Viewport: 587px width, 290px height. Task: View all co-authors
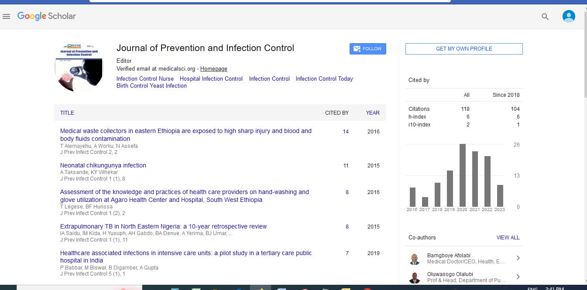click(508, 238)
